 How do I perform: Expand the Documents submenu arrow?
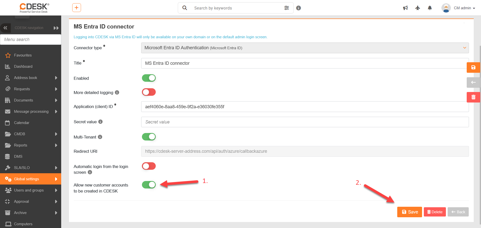(x=56, y=100)
